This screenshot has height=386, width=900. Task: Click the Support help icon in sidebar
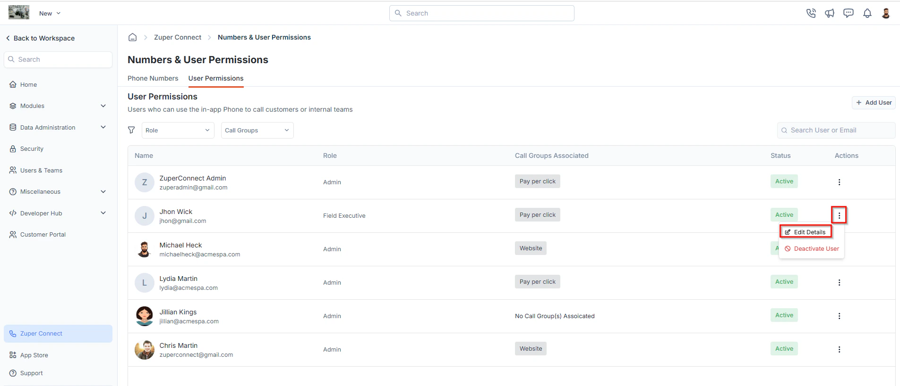13,373
